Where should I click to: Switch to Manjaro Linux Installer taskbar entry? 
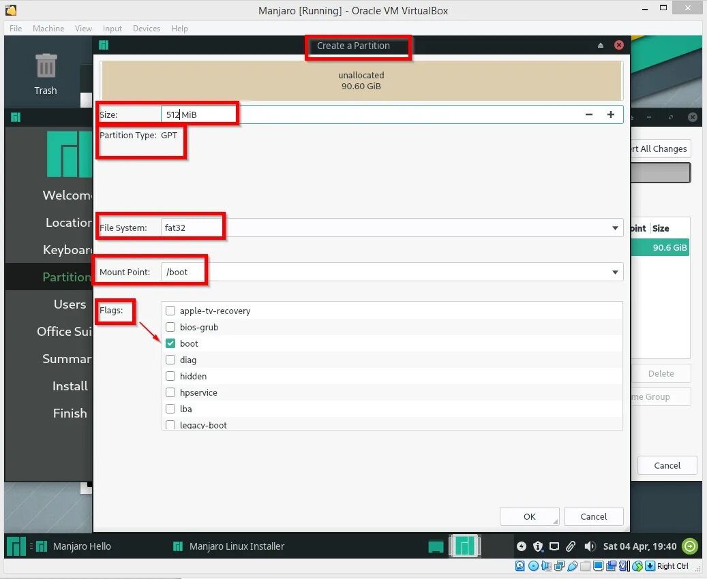coord(228,546)
